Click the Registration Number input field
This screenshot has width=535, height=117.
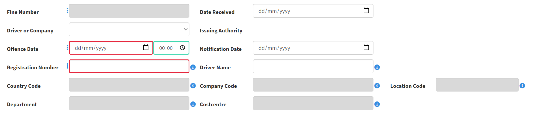click(129, 66)
